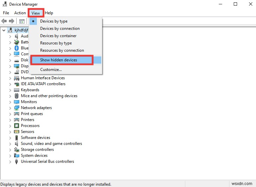The height and width of the screenshot is (187, 256).
Task: Click the Display adapters icon
Action: (x=17, y=66)
